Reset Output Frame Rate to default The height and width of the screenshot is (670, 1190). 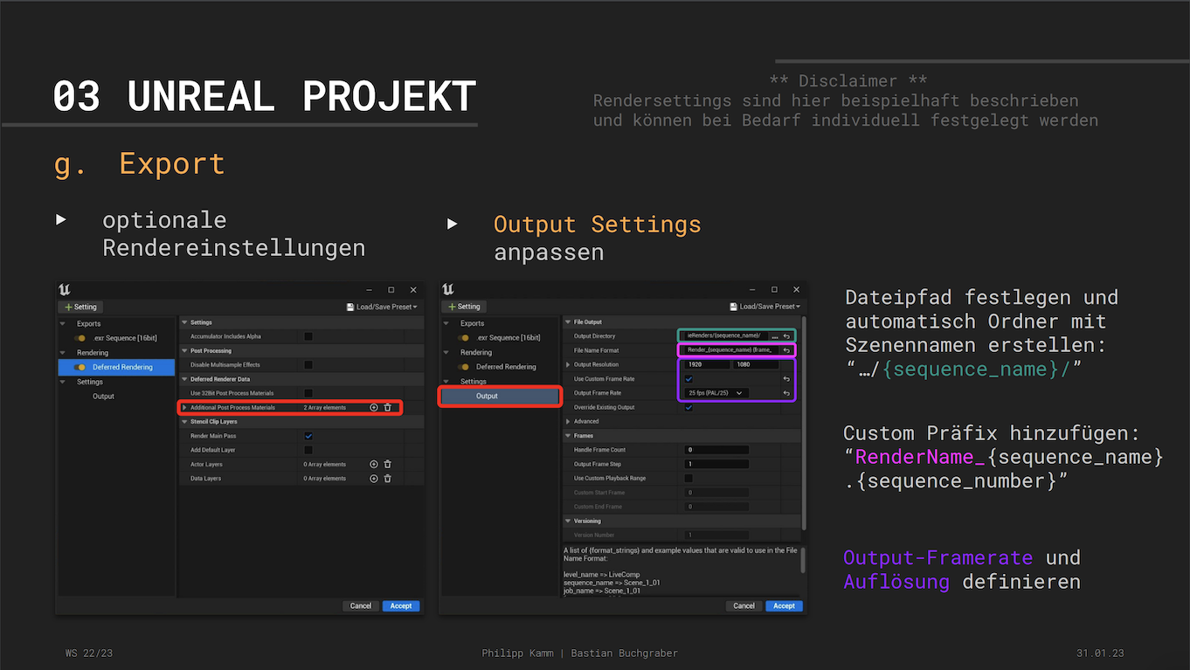coord(786,393)
